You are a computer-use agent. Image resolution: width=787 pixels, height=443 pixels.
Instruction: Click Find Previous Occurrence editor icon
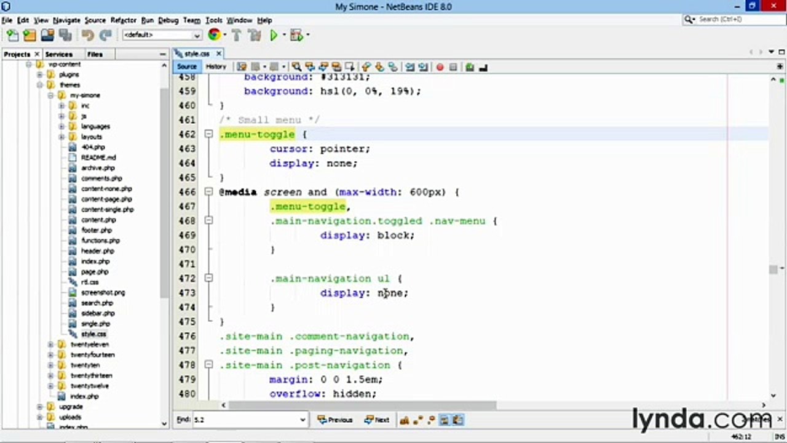click(x=310, y=67)
